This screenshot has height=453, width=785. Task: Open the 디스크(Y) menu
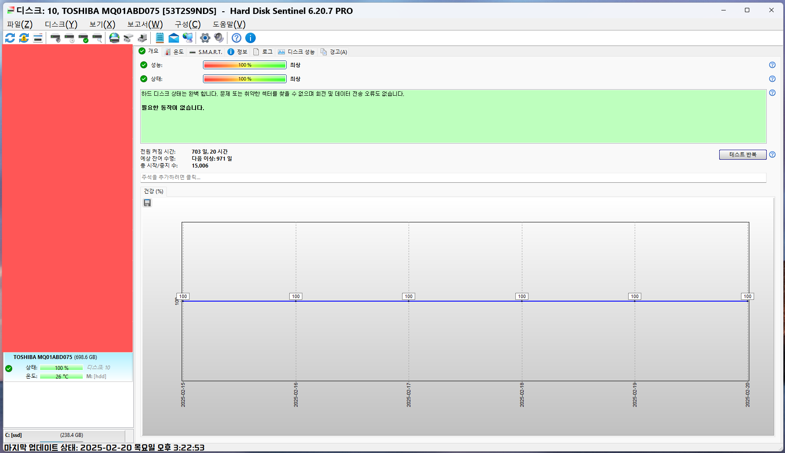tap(61, 24)
